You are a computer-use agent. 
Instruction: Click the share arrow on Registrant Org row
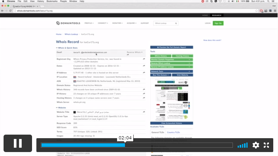point(144,59)
